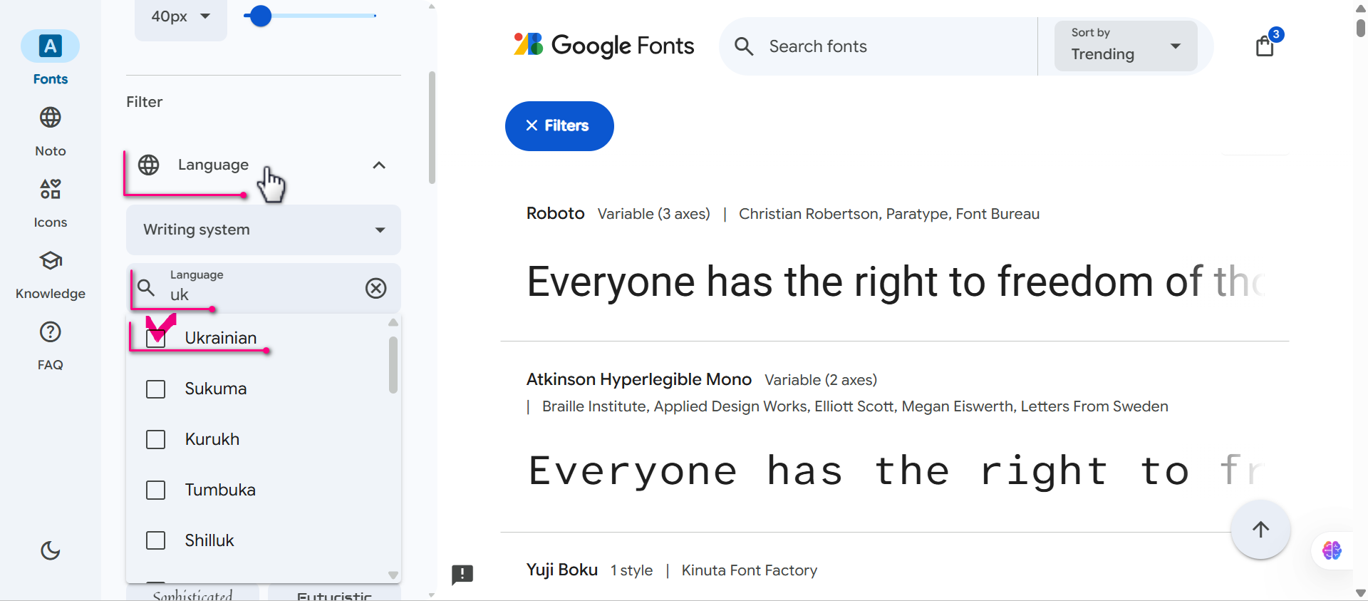This screenshot has width=1368, height=601.
Task: Click the scroll-to-top arrow button
Action: tap(1260, 530)
